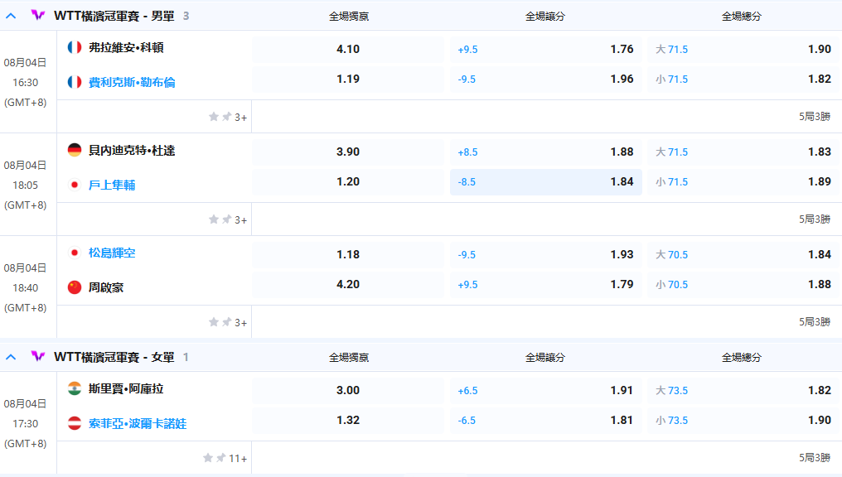Pick handicap +6.5 at 1.91 for 阿庫拉
This screenshot has height=477, width=842.
(545, 390)
